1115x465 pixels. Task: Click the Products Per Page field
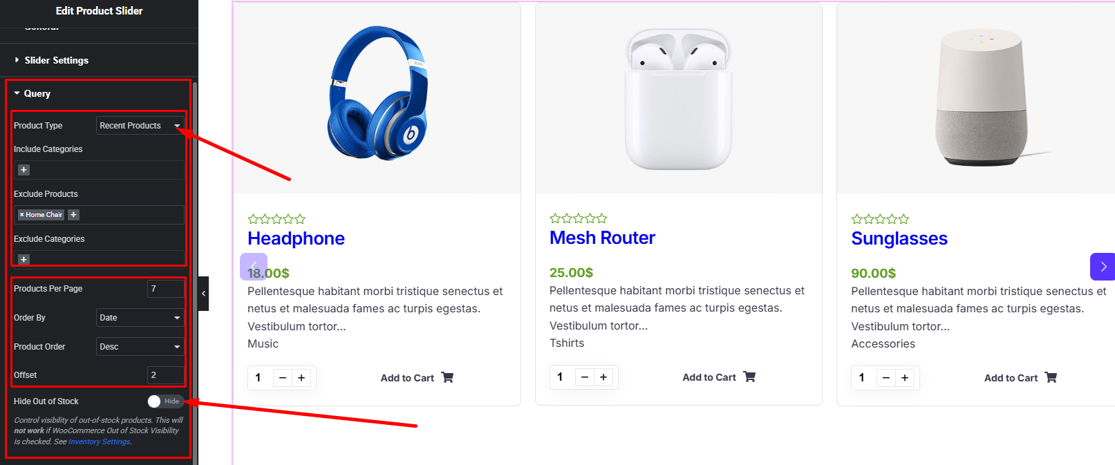[x=165, y=289]
